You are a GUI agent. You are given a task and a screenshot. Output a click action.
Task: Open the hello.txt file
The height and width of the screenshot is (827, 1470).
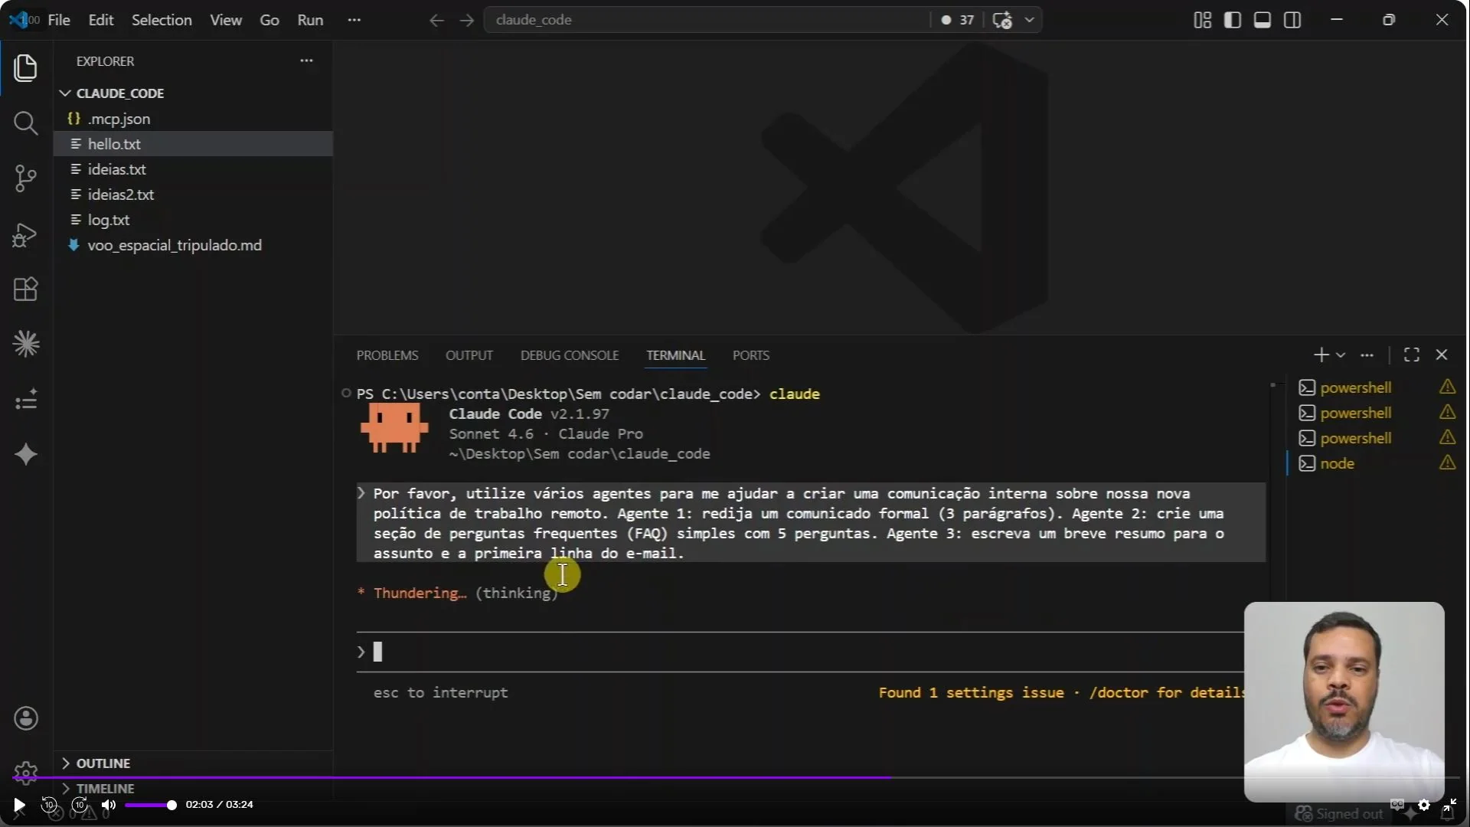point(193,144)
